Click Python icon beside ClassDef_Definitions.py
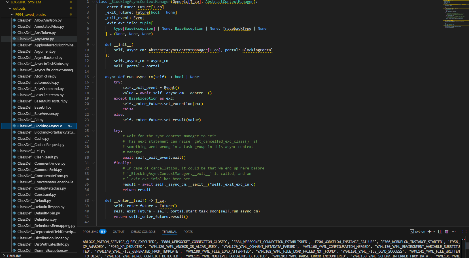This screenshot has height=258, width=469. pos(14,219)
